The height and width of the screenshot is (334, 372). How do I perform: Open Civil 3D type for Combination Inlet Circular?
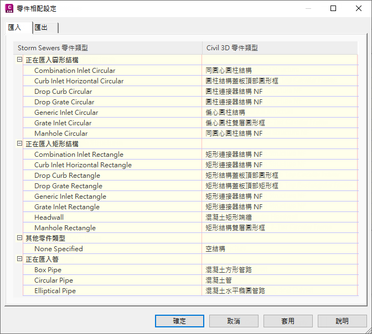[280, 71]
